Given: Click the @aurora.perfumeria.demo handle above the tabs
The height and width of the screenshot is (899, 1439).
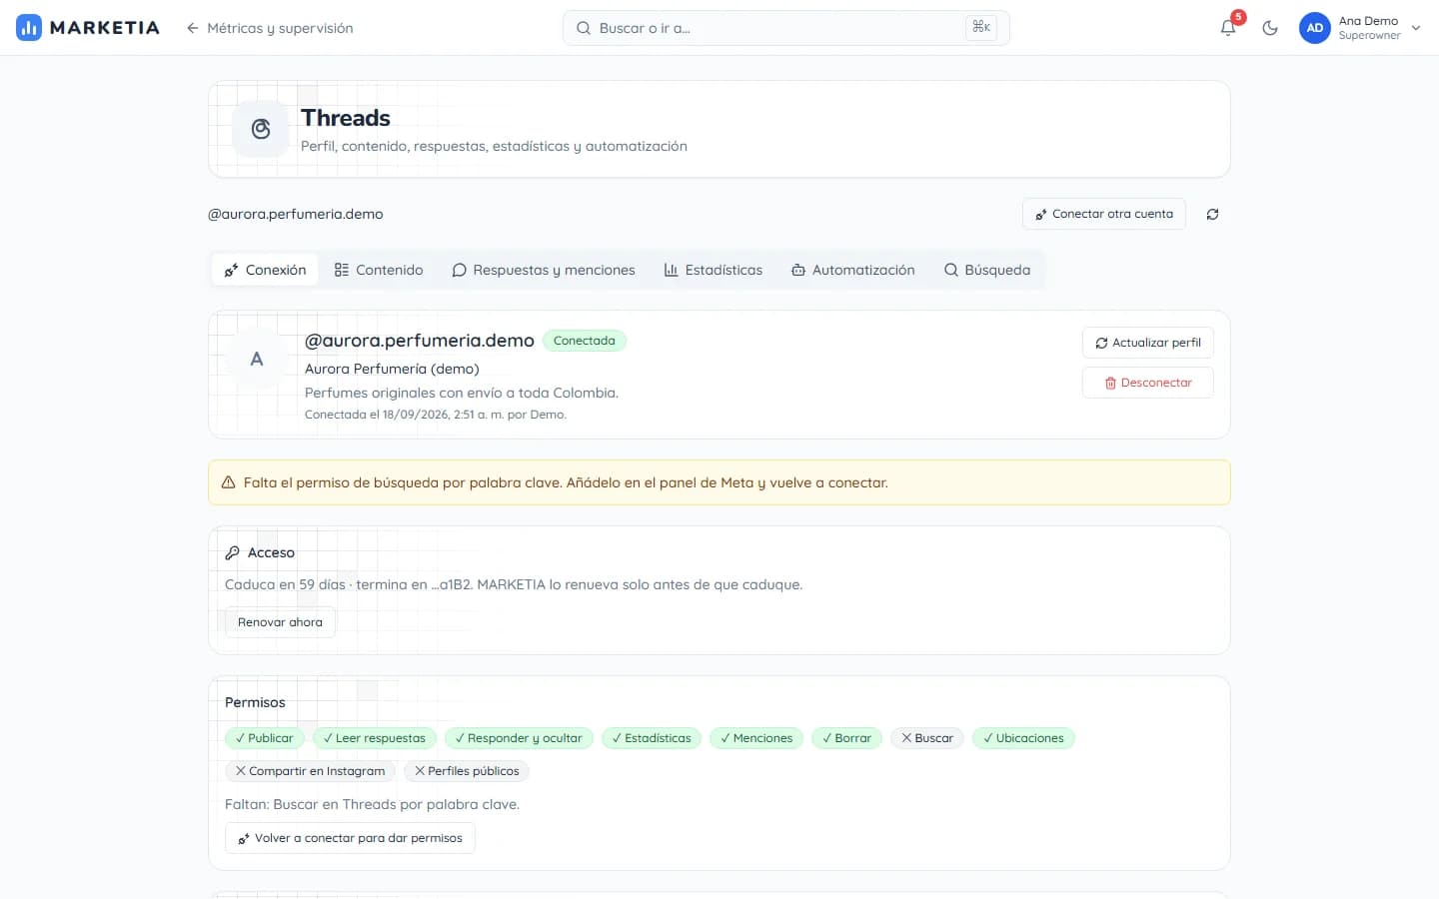Looking at the screenshot, I should (x=295, y=214).
